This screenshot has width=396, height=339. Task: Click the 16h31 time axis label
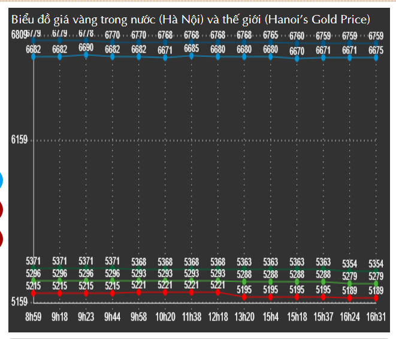[376, 316]
